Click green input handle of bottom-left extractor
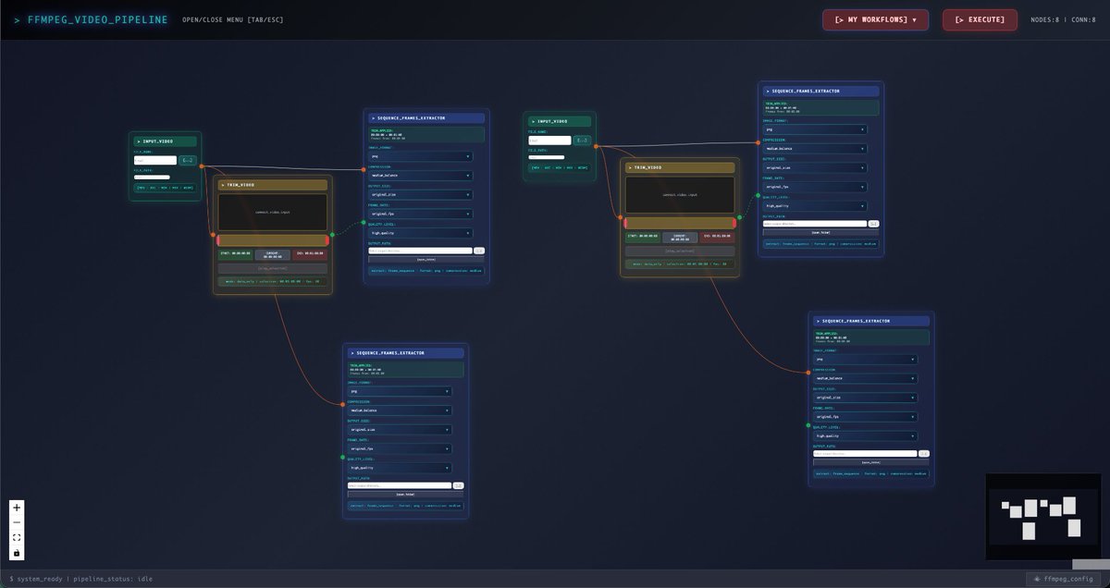 (343, 458)
